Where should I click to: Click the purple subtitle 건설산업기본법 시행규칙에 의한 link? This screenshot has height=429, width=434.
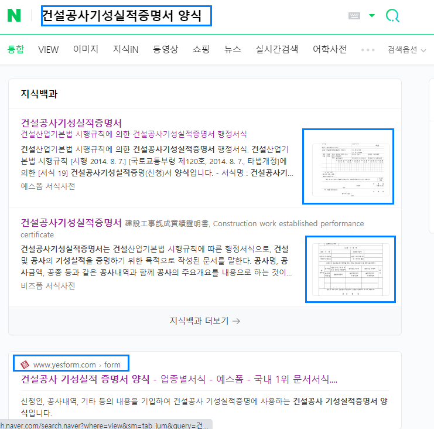coord(134,134)
